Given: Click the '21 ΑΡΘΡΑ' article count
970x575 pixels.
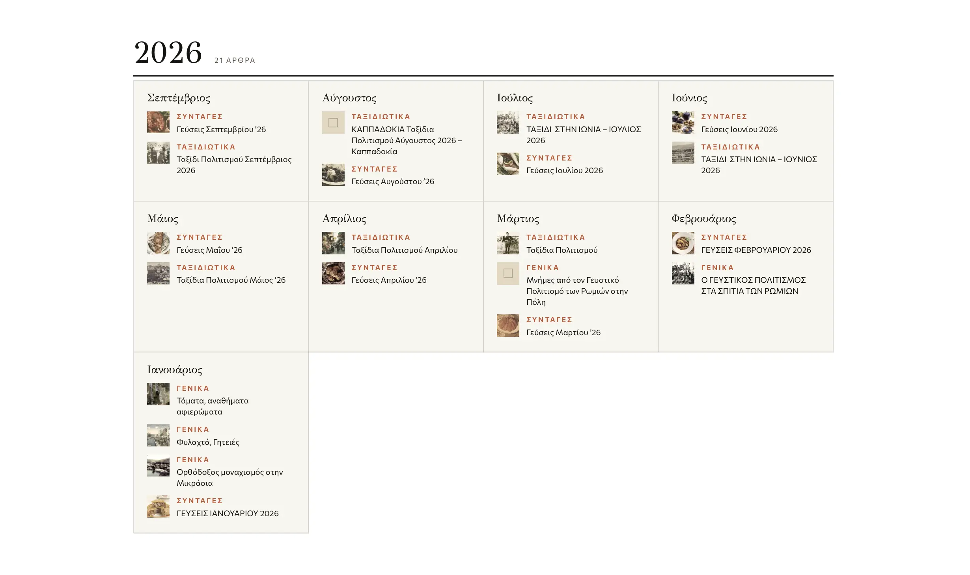Looking at the screenshot, I should [x=235, y=60].
